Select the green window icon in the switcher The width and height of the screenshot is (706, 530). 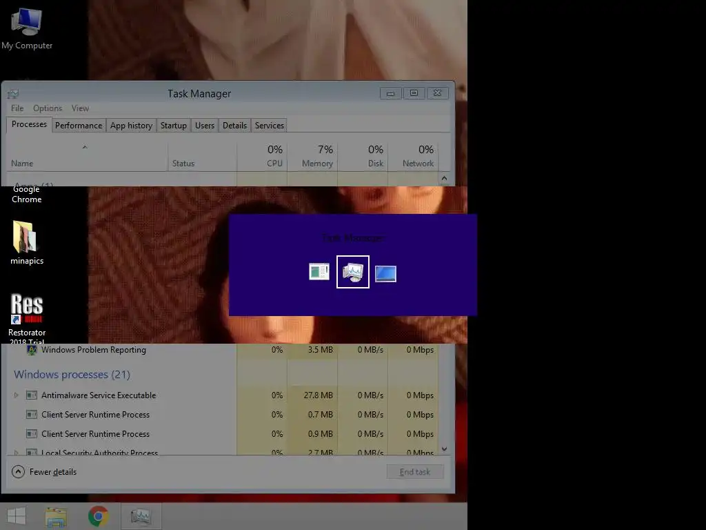click(319, 272)
